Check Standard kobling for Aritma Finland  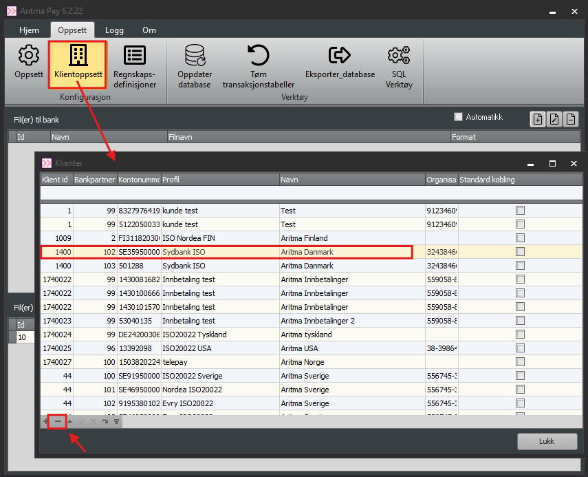pyautogui.click(x=521, y=238)
